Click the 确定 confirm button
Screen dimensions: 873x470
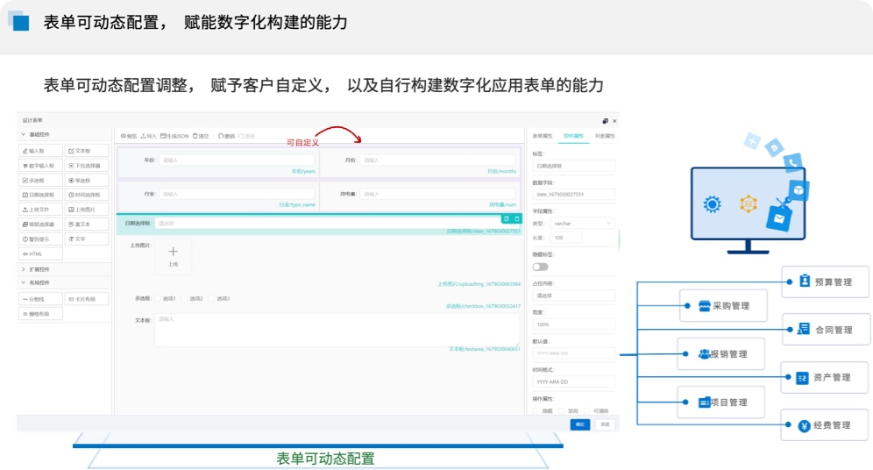coord(579,424)
